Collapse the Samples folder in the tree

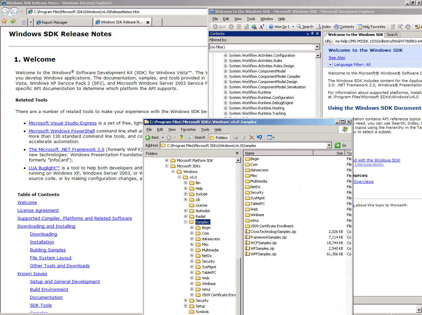(185, 222)
